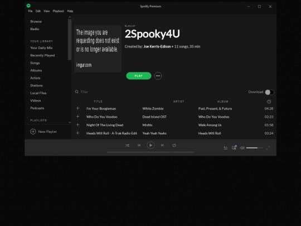Add Heads Will Roll to library
301x226 pixels.
[x=77, y=133]
